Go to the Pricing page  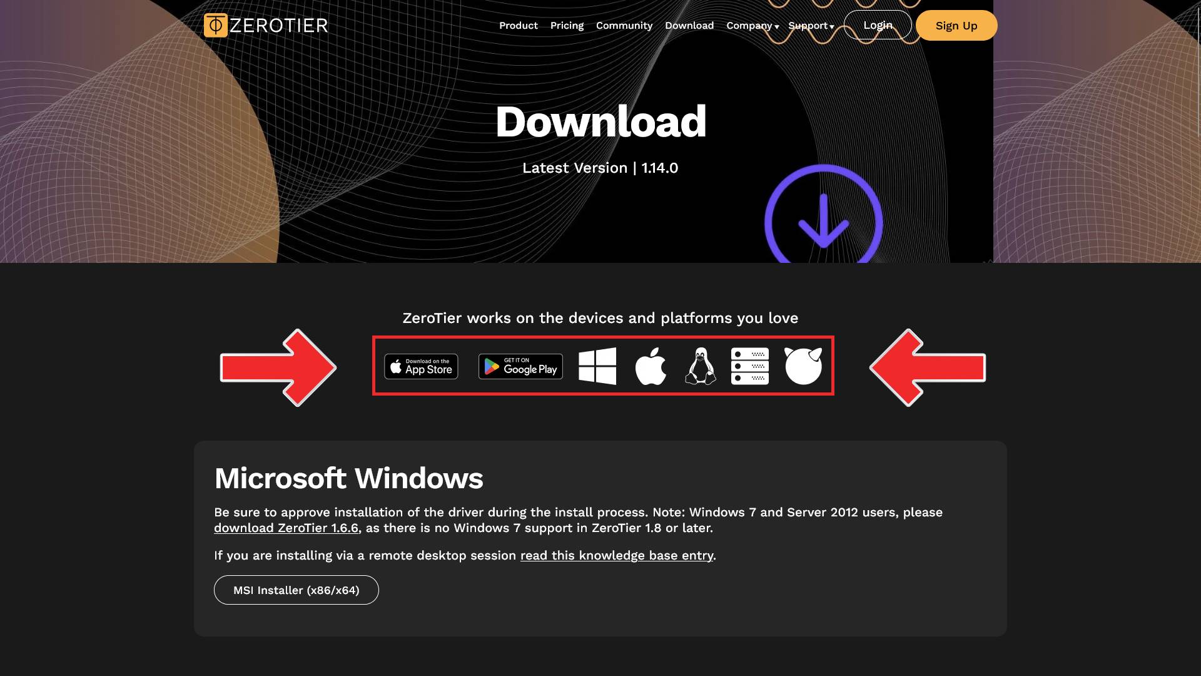567,26
